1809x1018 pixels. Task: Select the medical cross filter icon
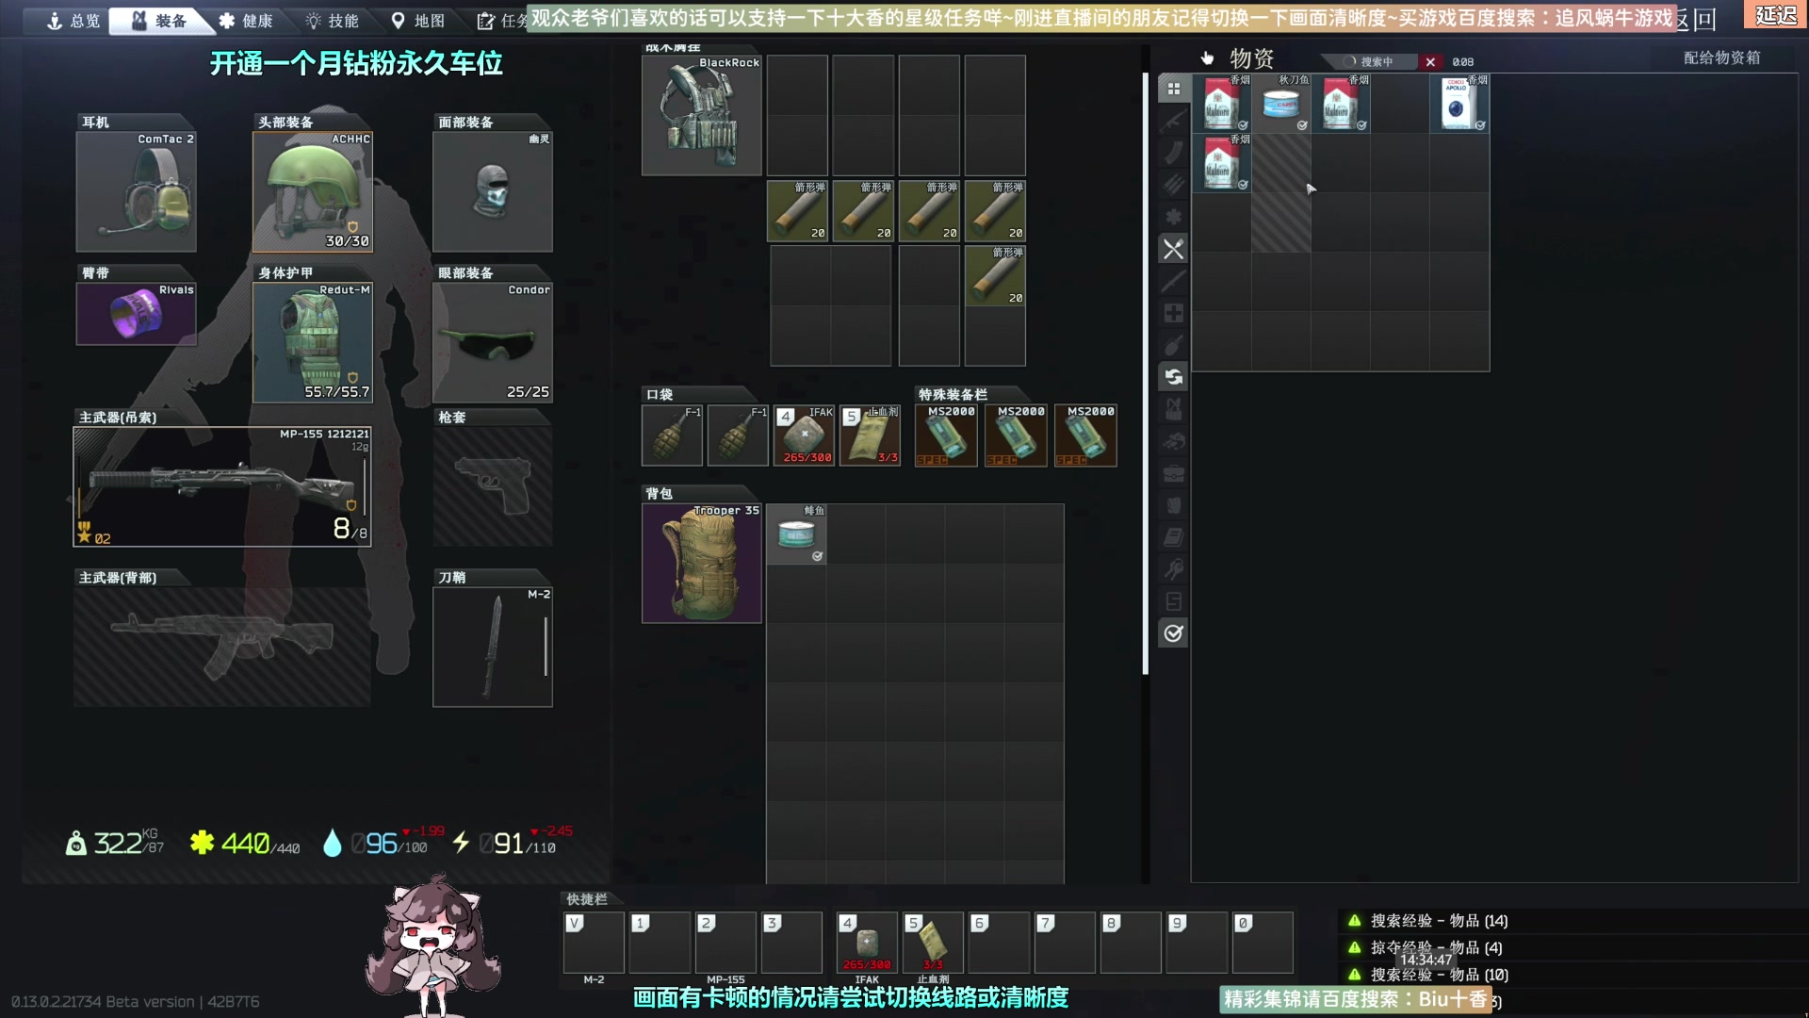coord(1173,313)
